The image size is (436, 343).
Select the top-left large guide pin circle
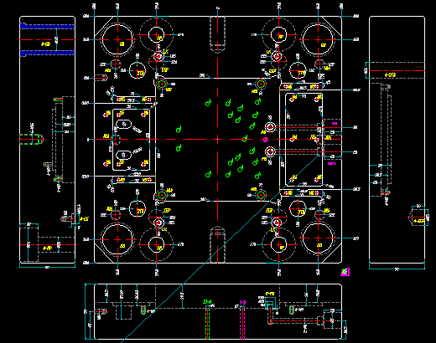[x=117, y=39]
